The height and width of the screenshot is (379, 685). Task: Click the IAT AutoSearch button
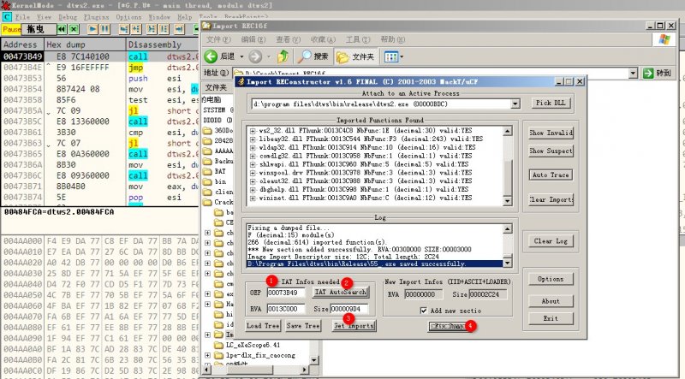click(341, 292)
